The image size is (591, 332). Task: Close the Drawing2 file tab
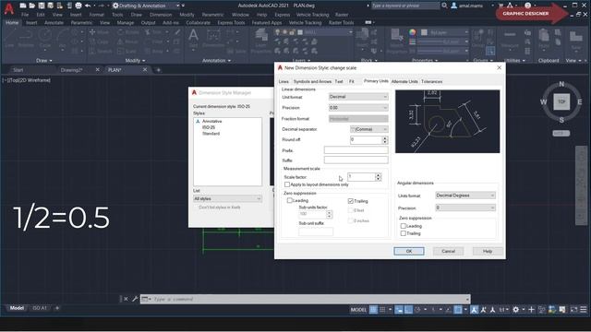[x=97, y=70]
